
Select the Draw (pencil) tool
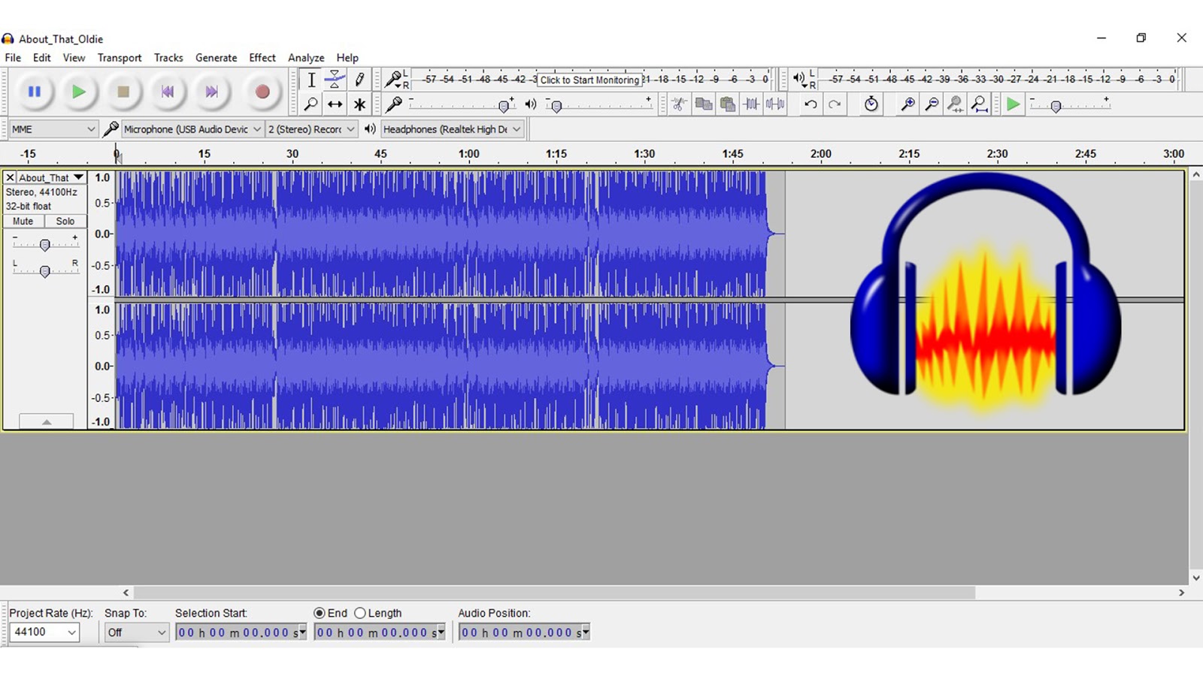click(x=359, y=80)
